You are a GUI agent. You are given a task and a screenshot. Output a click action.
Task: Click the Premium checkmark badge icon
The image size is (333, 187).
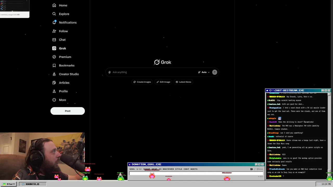pos(54,57)
